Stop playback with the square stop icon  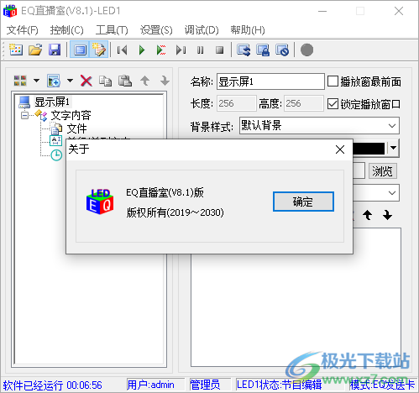tap(220, 50)
